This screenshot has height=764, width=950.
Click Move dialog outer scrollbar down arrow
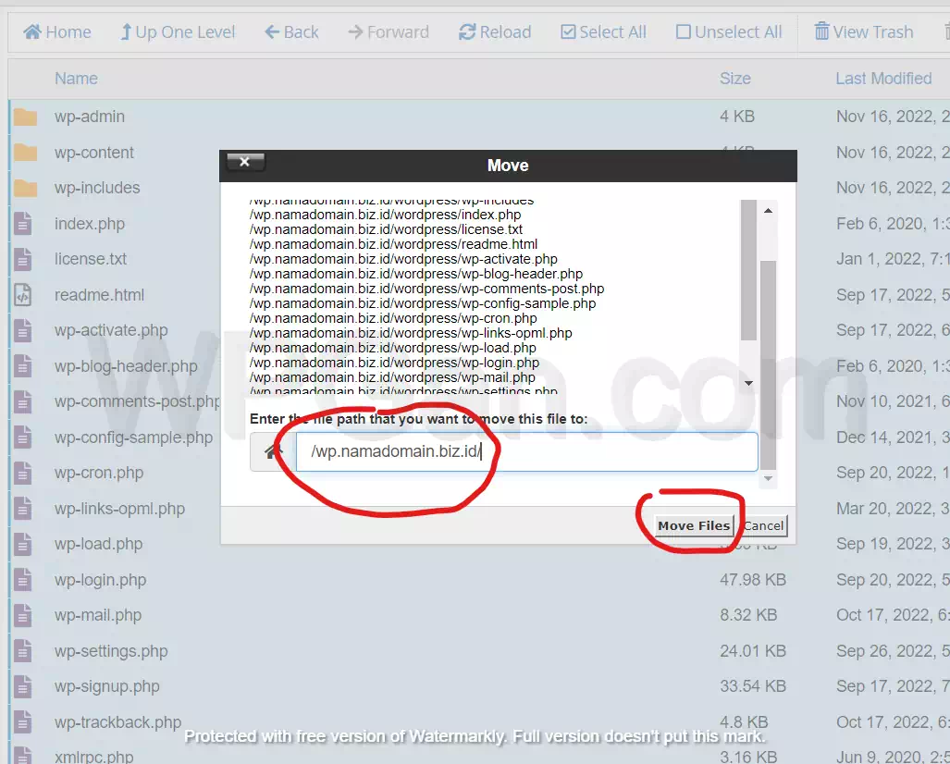coord(769,478)
